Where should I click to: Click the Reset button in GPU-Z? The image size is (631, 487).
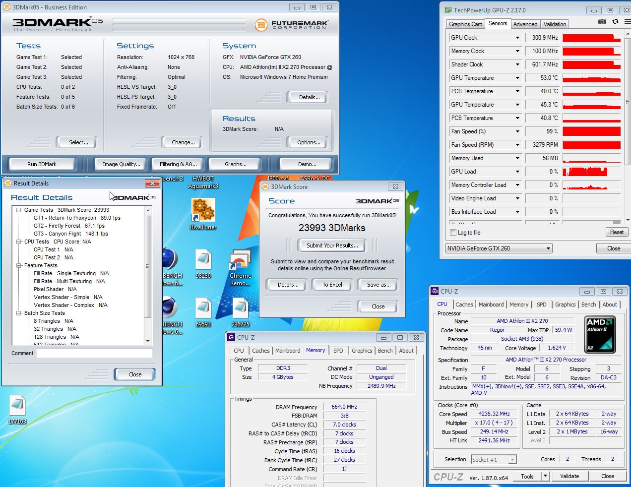click(x=617, y=232)
